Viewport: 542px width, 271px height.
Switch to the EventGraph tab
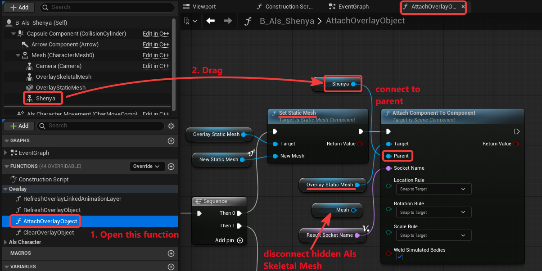point(349,7)
